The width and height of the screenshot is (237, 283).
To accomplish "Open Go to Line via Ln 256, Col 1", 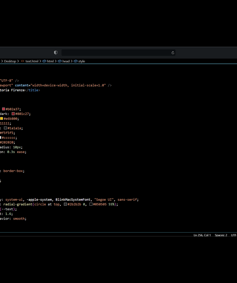I will tap(202, 235).
